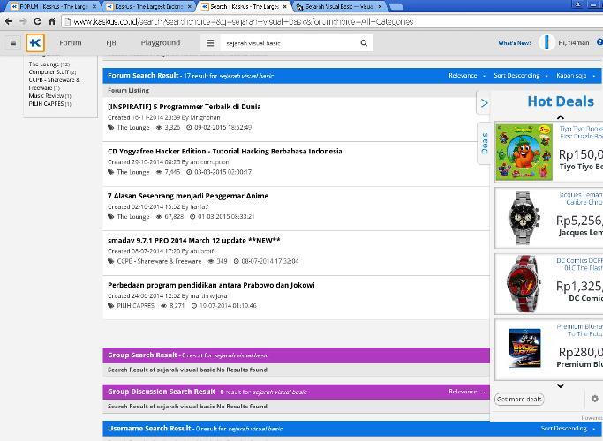
Task: Collapse the Hot Deals panel arrow
Action: [484, 103]
